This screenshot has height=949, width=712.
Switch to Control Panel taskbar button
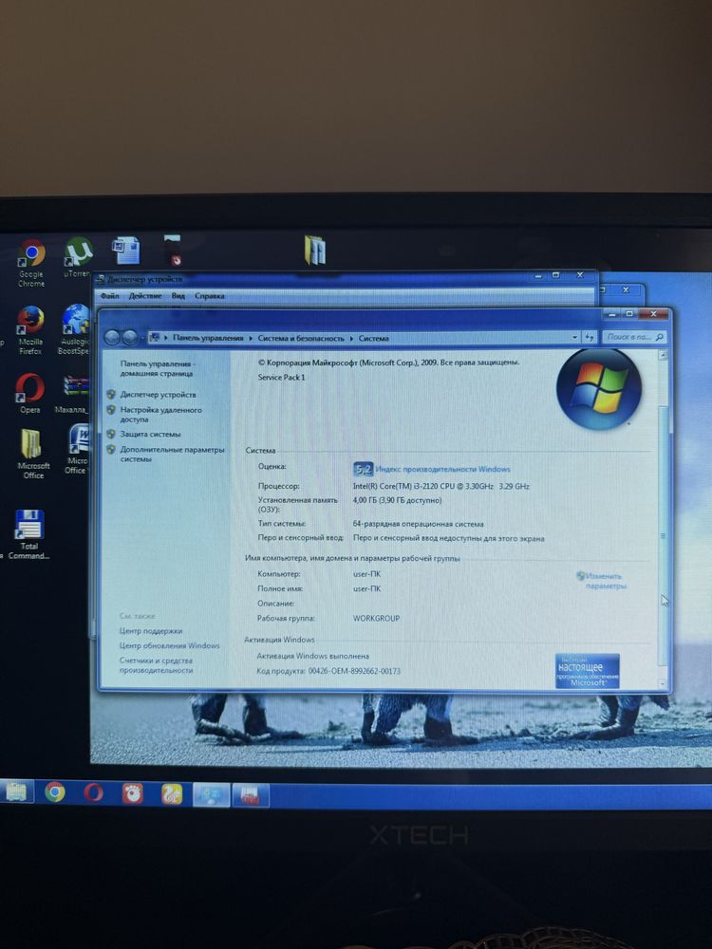[x=212, y=794]
